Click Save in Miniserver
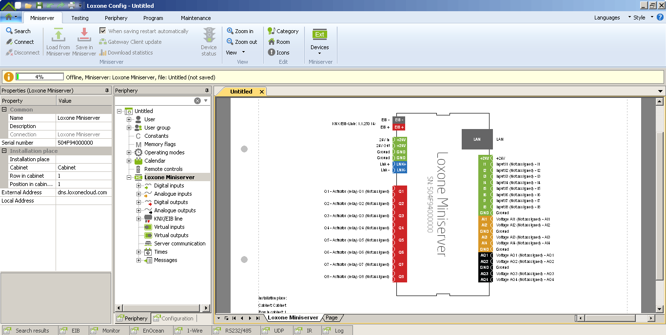 pos(84,42)
